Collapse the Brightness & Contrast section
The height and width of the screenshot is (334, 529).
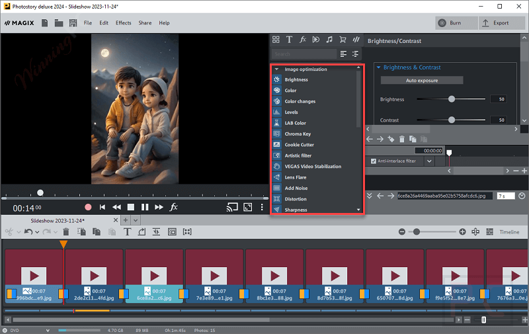tap(378, 67)
